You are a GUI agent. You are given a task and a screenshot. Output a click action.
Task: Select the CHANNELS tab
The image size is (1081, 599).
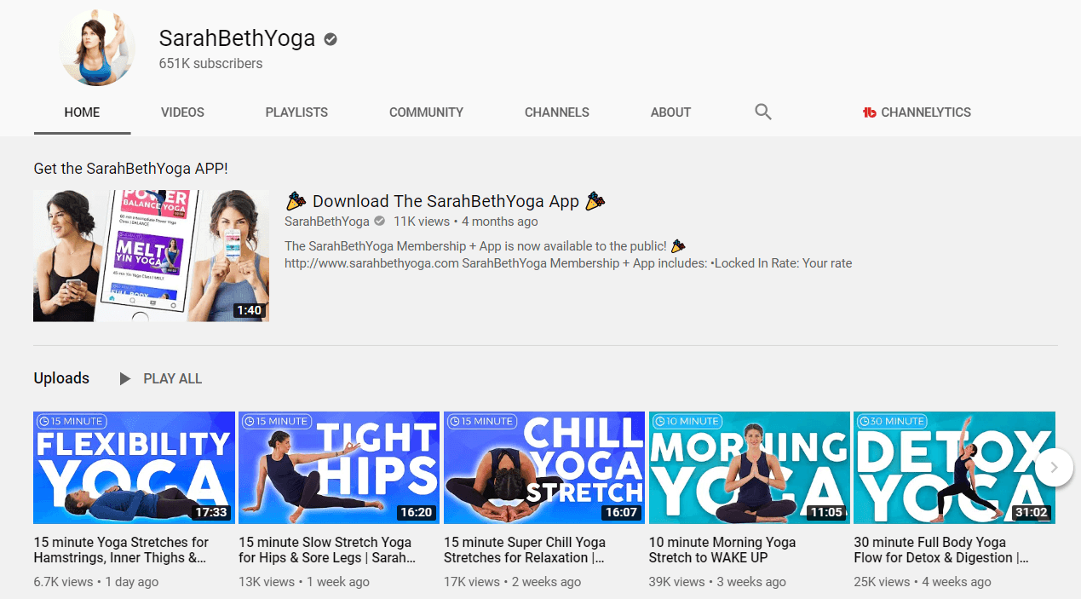[x=557, y=112]
